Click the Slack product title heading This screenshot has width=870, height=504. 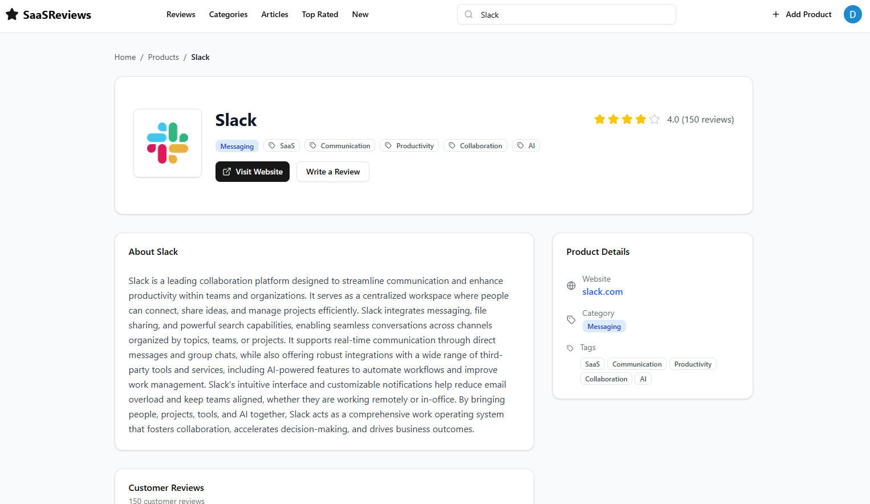tap(236, 120)
